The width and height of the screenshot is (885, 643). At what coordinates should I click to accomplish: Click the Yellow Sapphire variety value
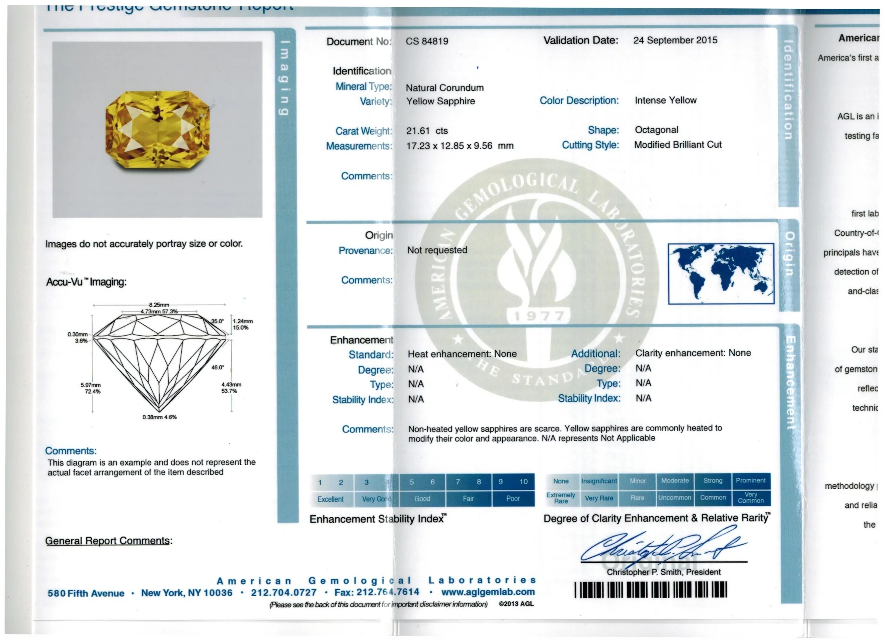440,101
